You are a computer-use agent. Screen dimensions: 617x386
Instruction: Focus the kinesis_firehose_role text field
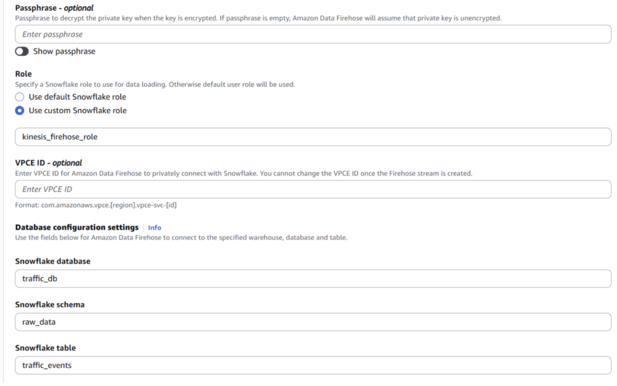pyautogui.click(x=313, y=137)
